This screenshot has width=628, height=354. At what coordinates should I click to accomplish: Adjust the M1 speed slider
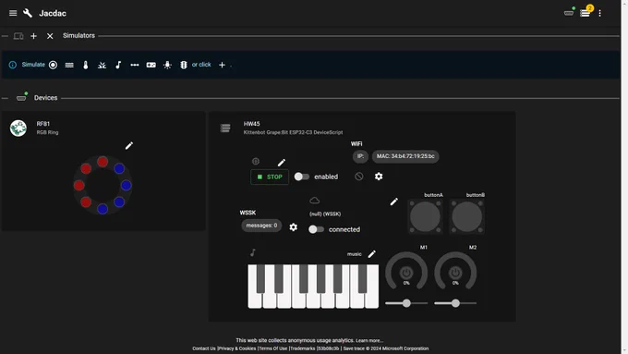coord(406,303)
